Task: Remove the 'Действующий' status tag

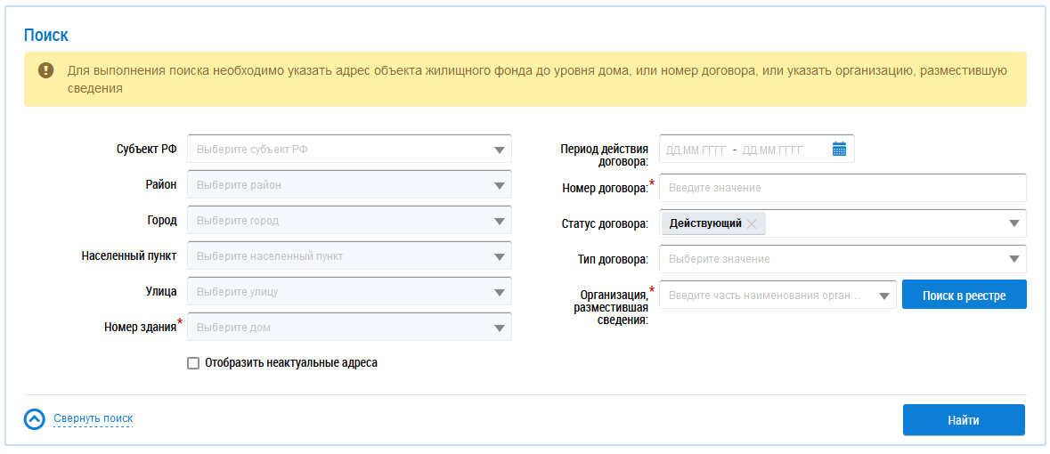Action: (752, 224)
